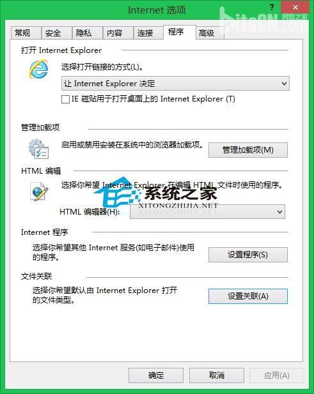
Task: Click the 管理加载项(M) button
Action: 248,150
